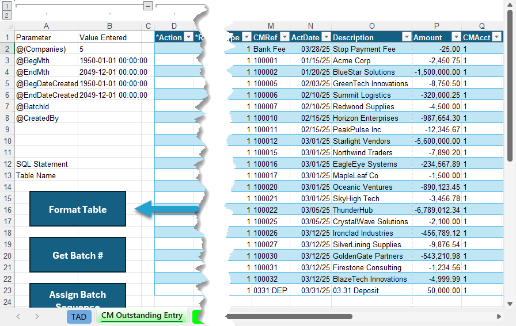Click the horizontal scrollbar thumb
Image resolution: width=516 pixels, height=326 pixels.
point(289,316)
